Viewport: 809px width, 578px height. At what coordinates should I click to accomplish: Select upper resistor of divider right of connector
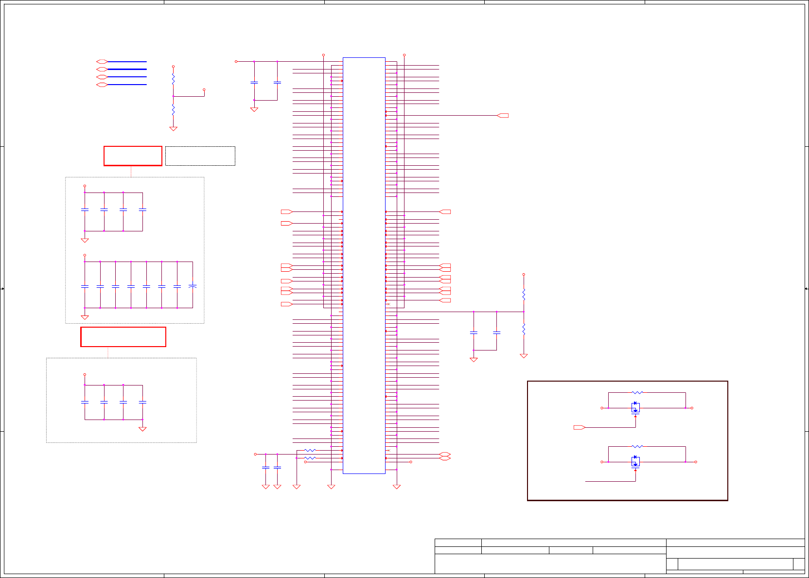(x=524, y=294)
